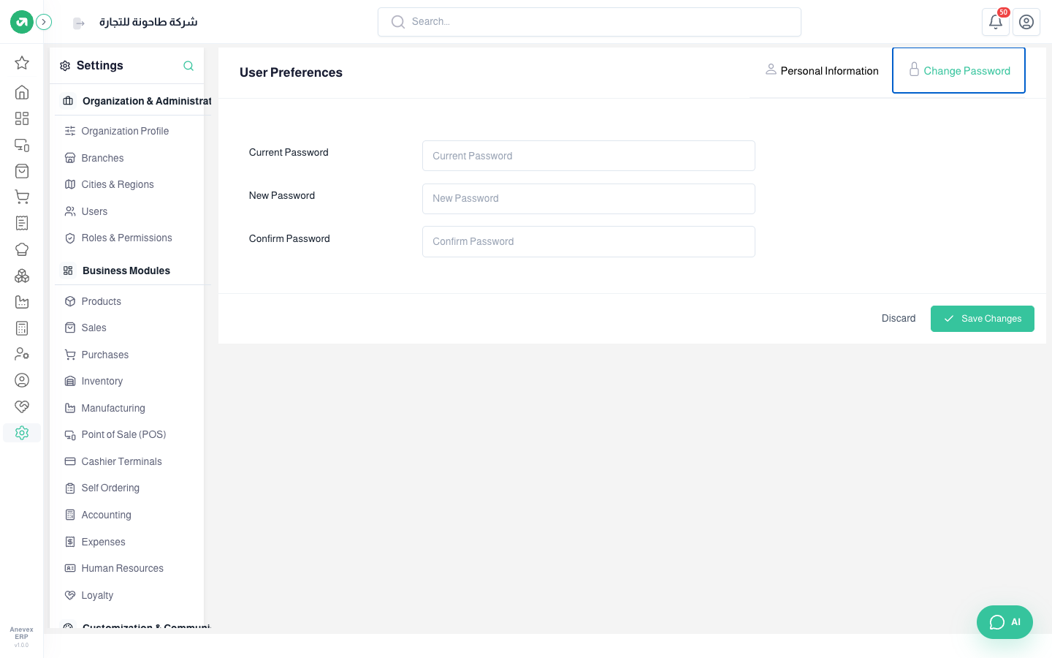Image resolution: width=1052 pixels, height=658 pixels.
Task: Open the chef hat icon in sidebar
Action: pos(22,249)
